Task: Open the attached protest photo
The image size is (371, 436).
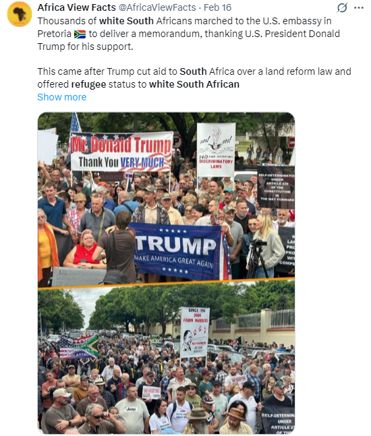Action: (166, 273)
